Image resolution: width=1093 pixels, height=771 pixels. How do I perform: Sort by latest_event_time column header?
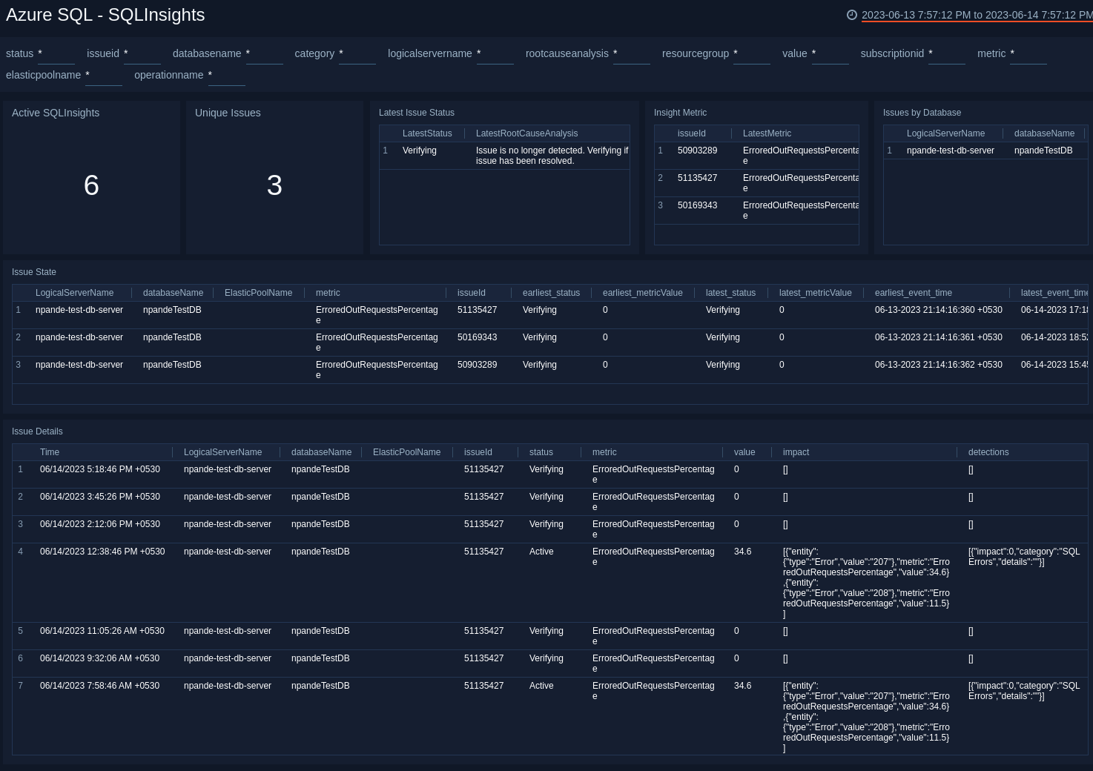1054,293
